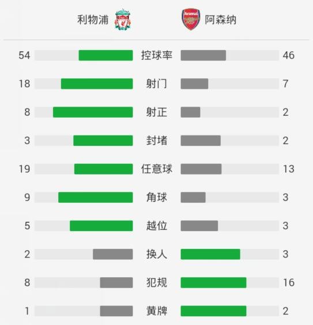
Task: Select the 利物浦 team name
Action: 93,20
